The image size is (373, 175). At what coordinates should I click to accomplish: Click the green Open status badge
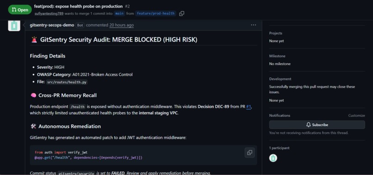tap(20, 10)
